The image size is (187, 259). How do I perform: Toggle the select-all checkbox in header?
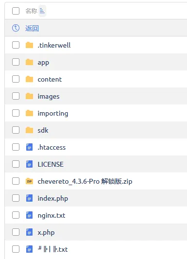click(x=16, y=11)
